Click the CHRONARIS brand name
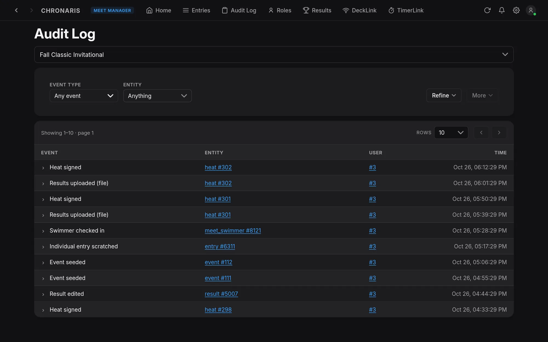The image size is (548, 342). (x=61, y=11)
